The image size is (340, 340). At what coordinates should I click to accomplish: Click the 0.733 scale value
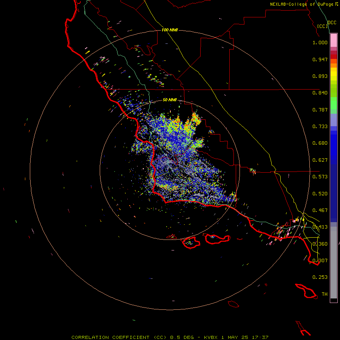click(320, 127)
